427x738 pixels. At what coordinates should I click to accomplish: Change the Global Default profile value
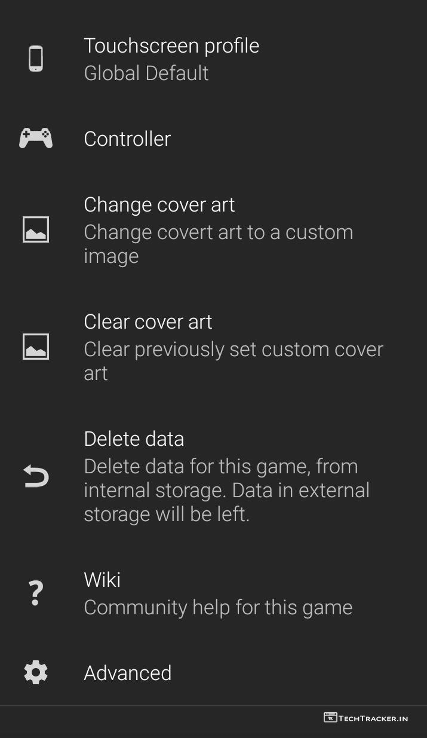146,73
